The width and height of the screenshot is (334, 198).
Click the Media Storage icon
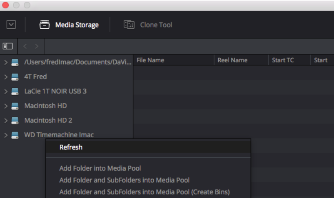45,25
